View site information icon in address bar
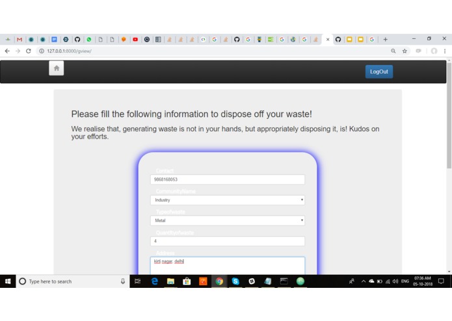Screen dimensions: 452x321 coord(42,51)
